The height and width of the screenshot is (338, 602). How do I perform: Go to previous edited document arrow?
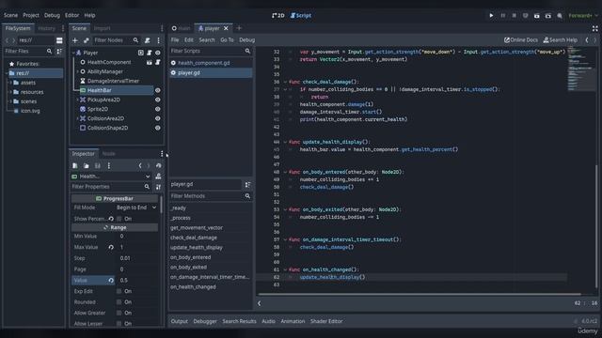coord(587,39)
